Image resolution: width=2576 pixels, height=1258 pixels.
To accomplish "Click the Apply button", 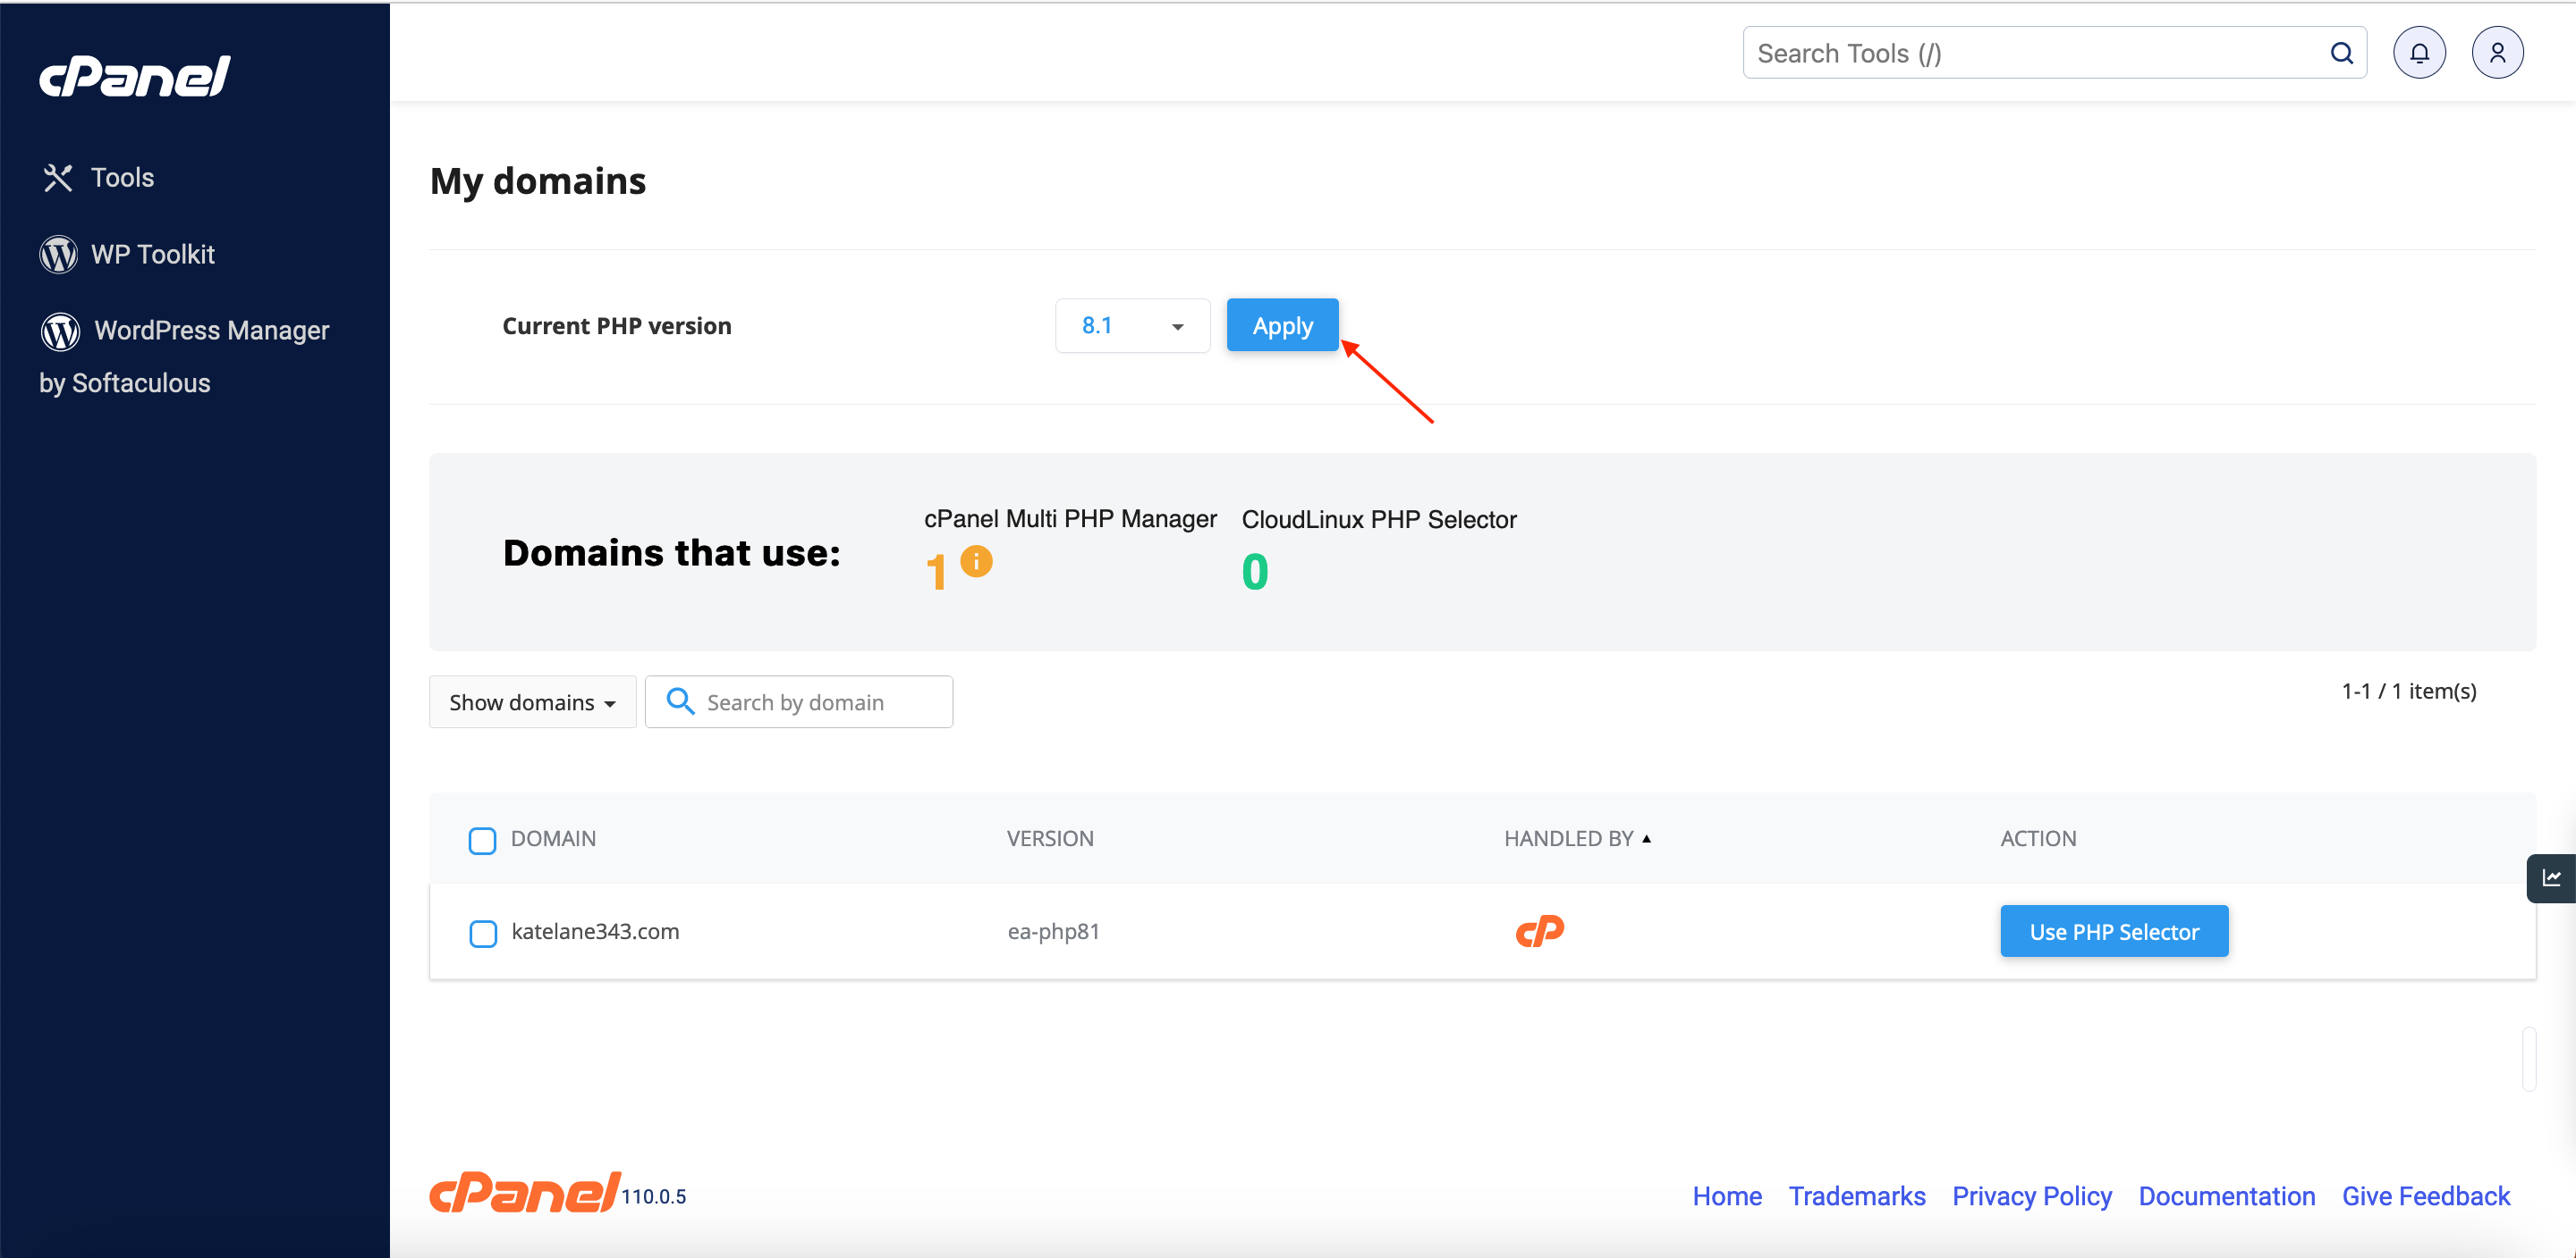I will [x=1282, y=326].
